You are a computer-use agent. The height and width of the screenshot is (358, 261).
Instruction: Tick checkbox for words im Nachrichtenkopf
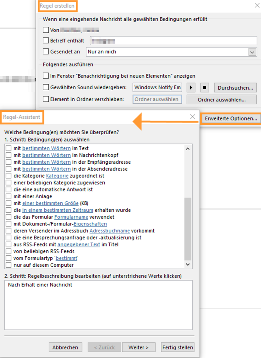(8, 155)
